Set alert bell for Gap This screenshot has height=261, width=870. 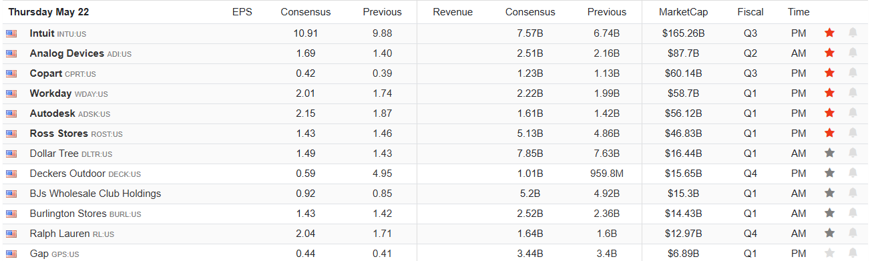tap(853, 253)
